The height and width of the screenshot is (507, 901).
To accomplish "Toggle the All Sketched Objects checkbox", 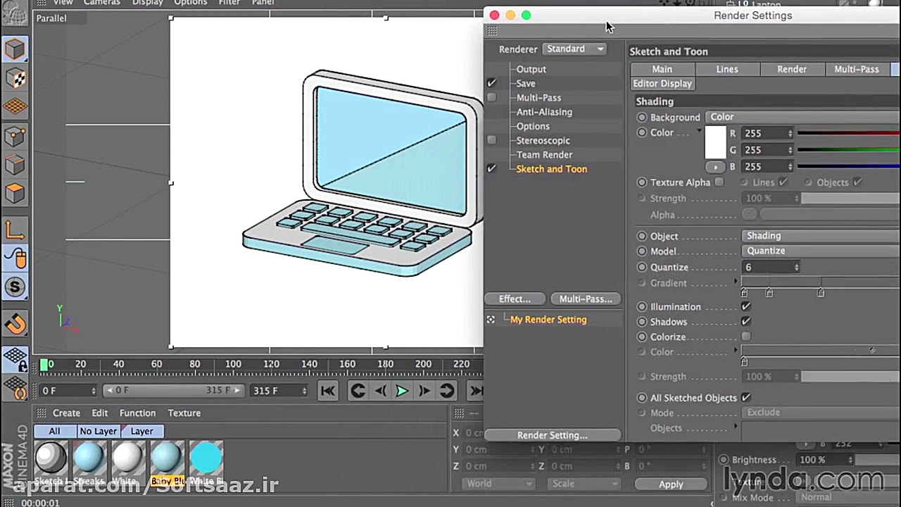I will [746, 398].
